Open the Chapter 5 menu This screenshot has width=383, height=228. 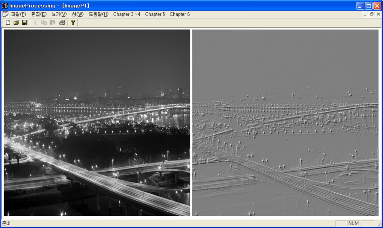coord(155,14)
